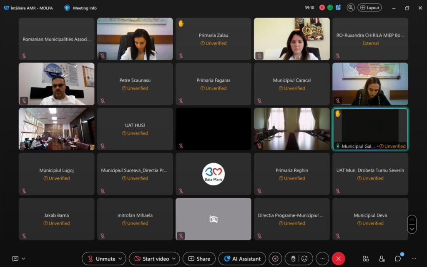Open the Chat panel icon
The width and height of the screenshot is (427, 267).
pos(398,259)
